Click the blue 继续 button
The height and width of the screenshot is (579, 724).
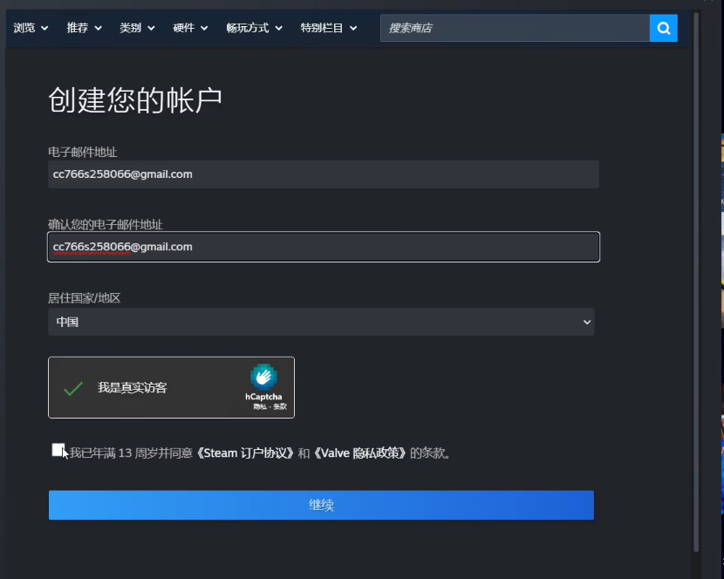(321, 505)
